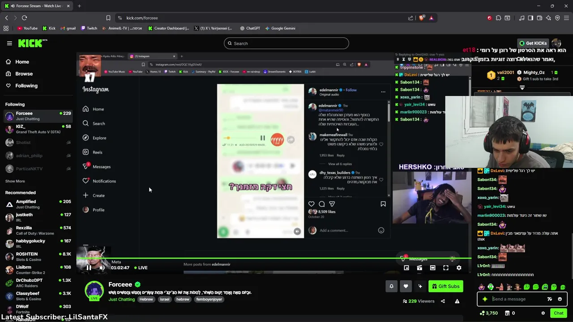This screenshot has width=573, height=322.
Task: Select the Forceee Stream browser tab
Action: point(38,6)
